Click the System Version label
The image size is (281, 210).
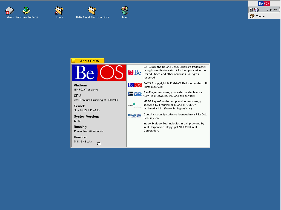[x=86, y=116]
